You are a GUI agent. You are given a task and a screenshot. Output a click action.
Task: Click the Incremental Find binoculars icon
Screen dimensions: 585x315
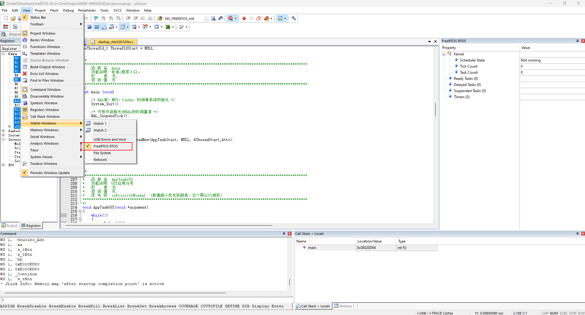coord(220,18)
